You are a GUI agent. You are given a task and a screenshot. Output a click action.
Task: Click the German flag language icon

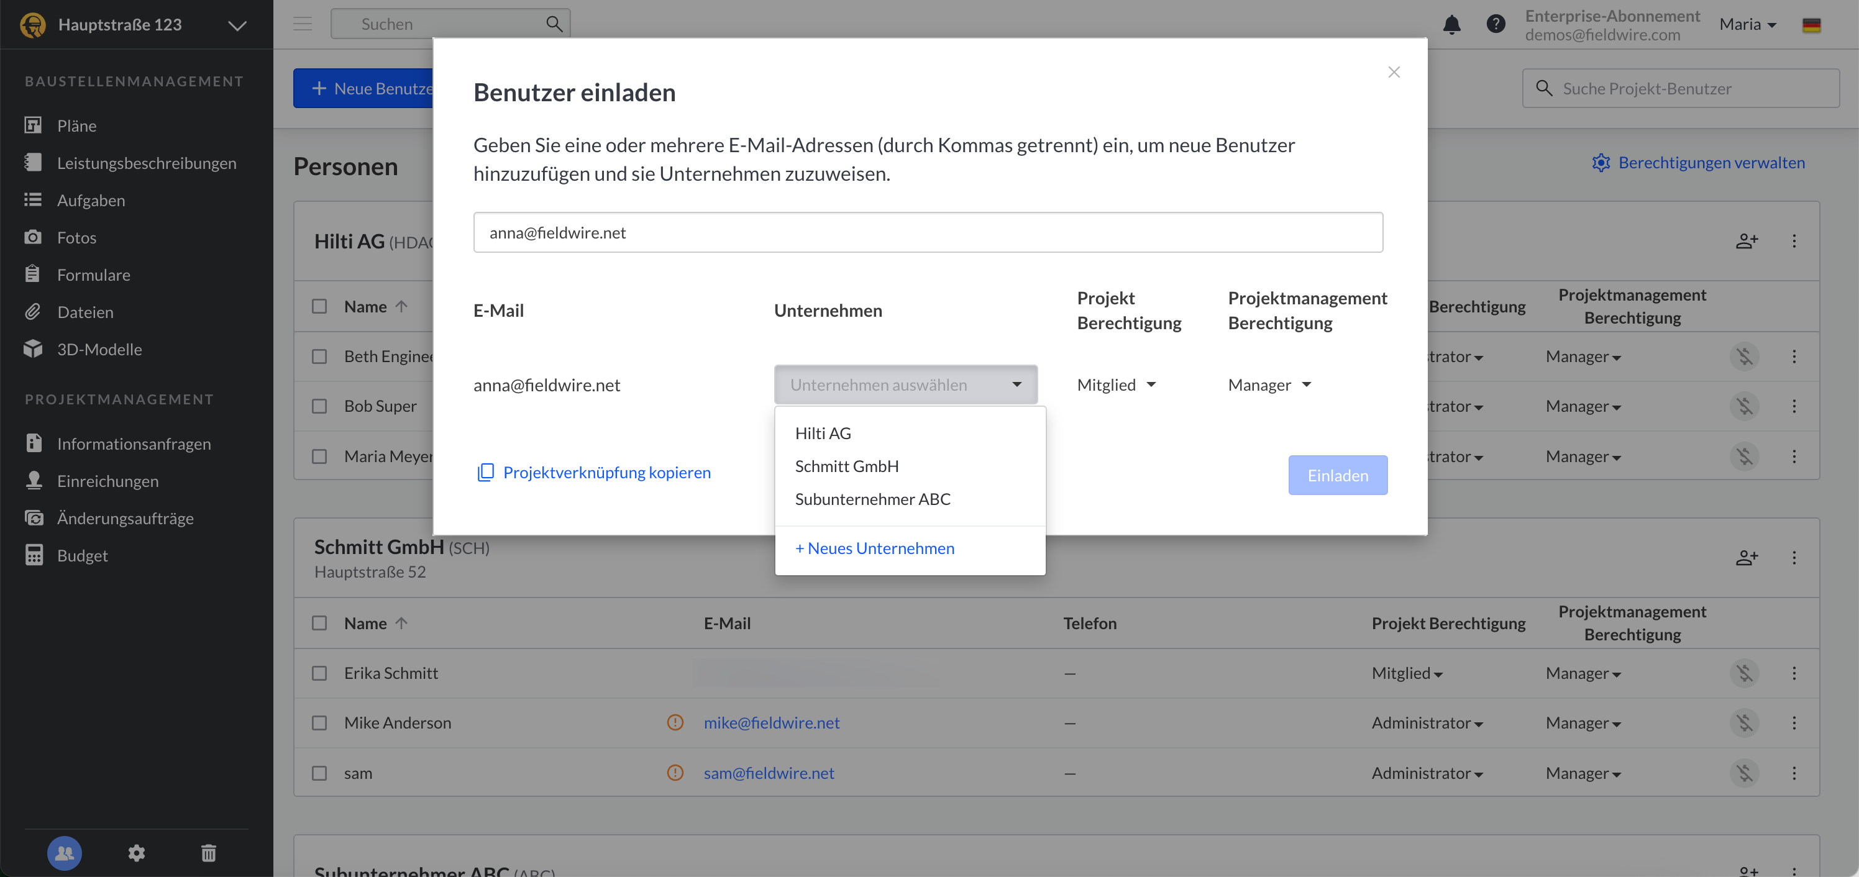(x=1811, y=25)
